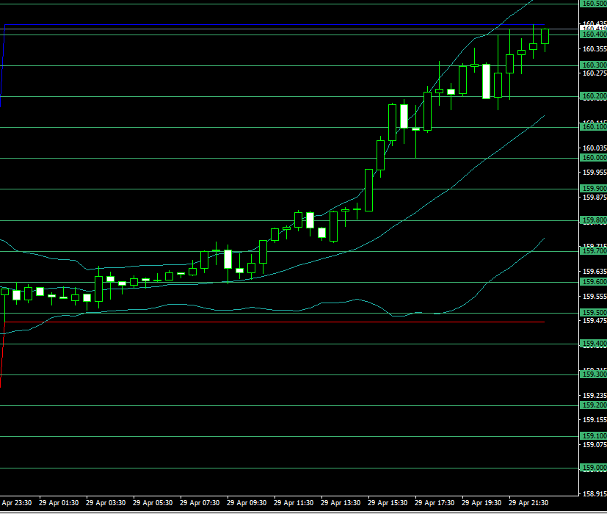
Task: Click the 159.500 price axis label
Action: [593, 312]
